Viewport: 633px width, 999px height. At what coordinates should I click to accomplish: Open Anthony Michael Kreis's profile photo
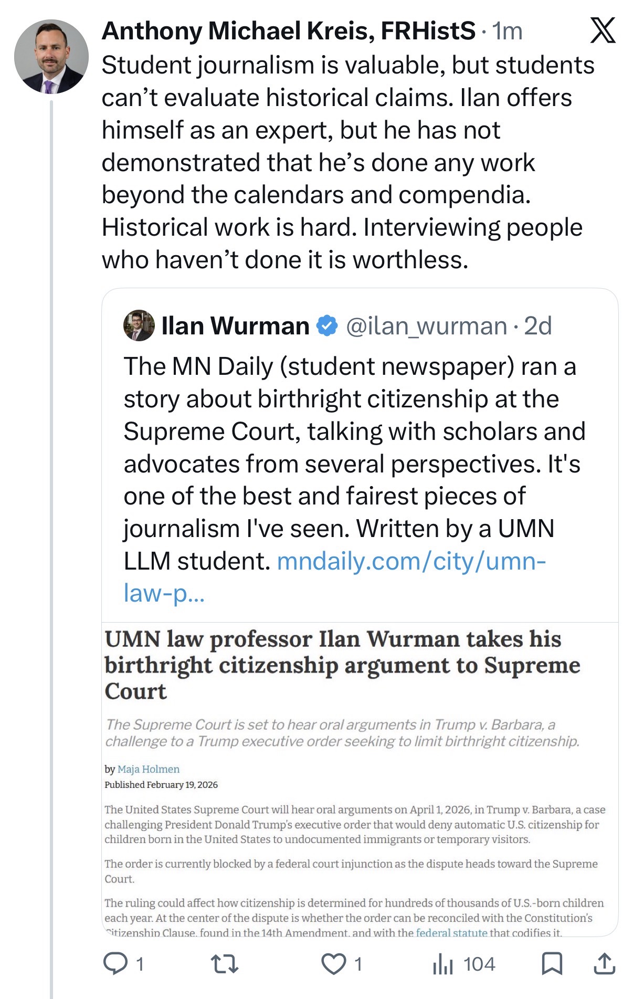pos(51,57)
